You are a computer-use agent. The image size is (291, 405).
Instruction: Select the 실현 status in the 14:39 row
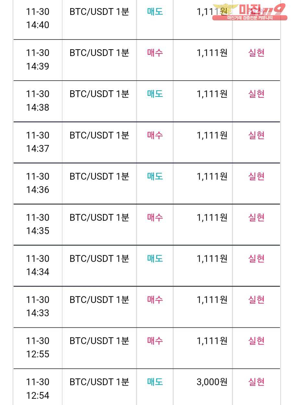256,53
